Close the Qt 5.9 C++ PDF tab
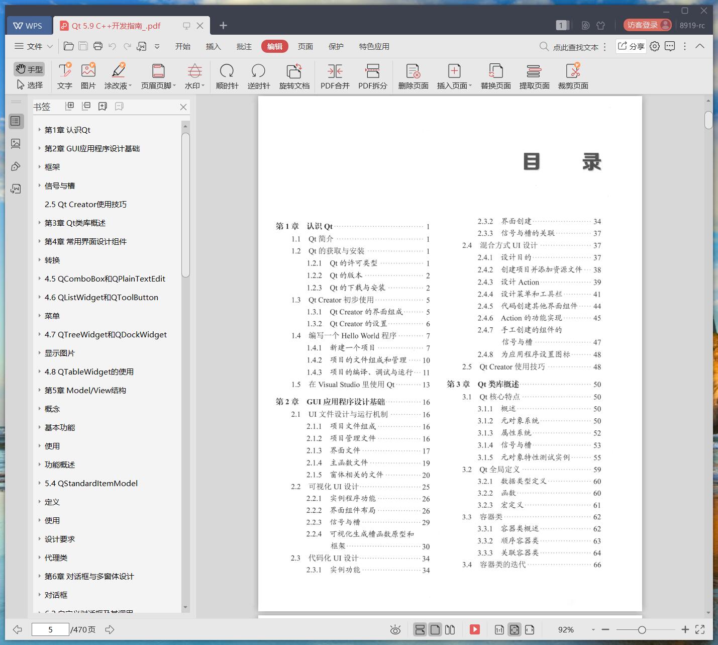This screenshot has height=645, width=718. click(200, 26)
